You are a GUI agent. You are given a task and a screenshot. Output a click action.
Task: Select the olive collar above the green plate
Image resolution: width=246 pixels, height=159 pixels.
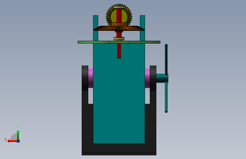click(119, 39)
